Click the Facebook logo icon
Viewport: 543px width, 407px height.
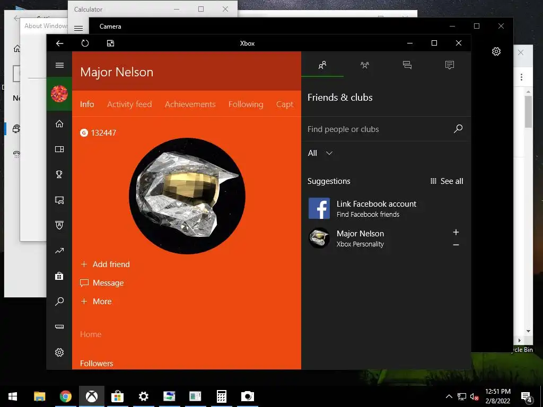pyautogui.click(x=319, y=208)
